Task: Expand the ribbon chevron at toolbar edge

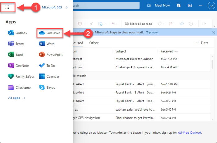Action: [215, 26]
